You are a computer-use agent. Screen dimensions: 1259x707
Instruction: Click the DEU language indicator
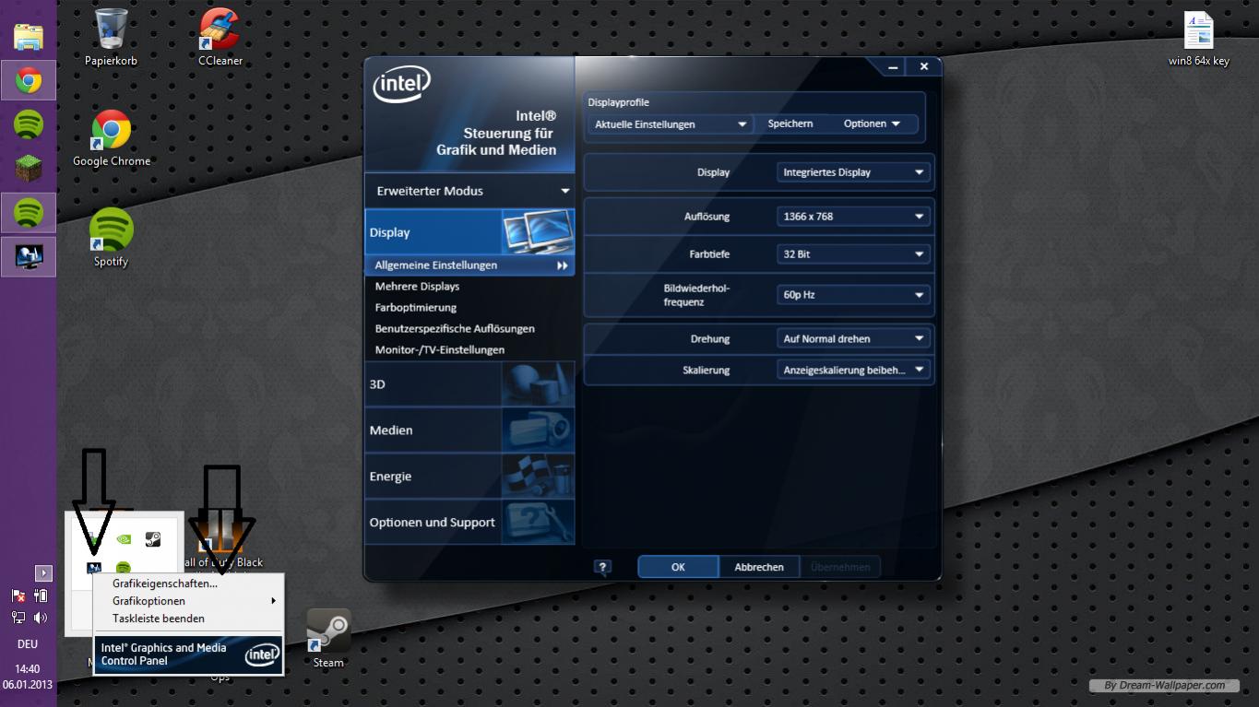point(28,644)
